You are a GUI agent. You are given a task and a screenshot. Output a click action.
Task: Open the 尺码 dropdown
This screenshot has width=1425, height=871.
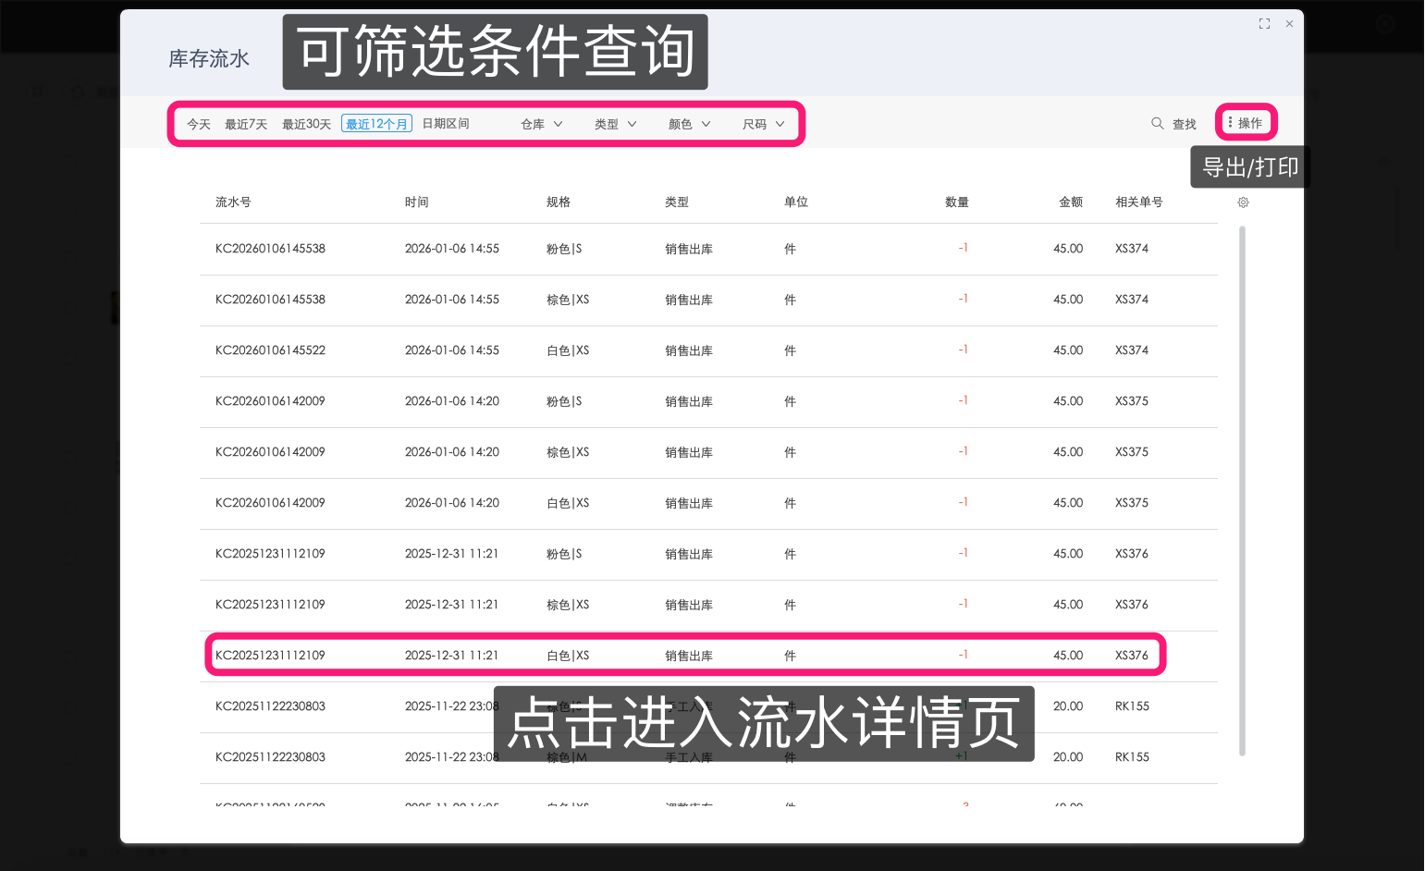(764, 124)
